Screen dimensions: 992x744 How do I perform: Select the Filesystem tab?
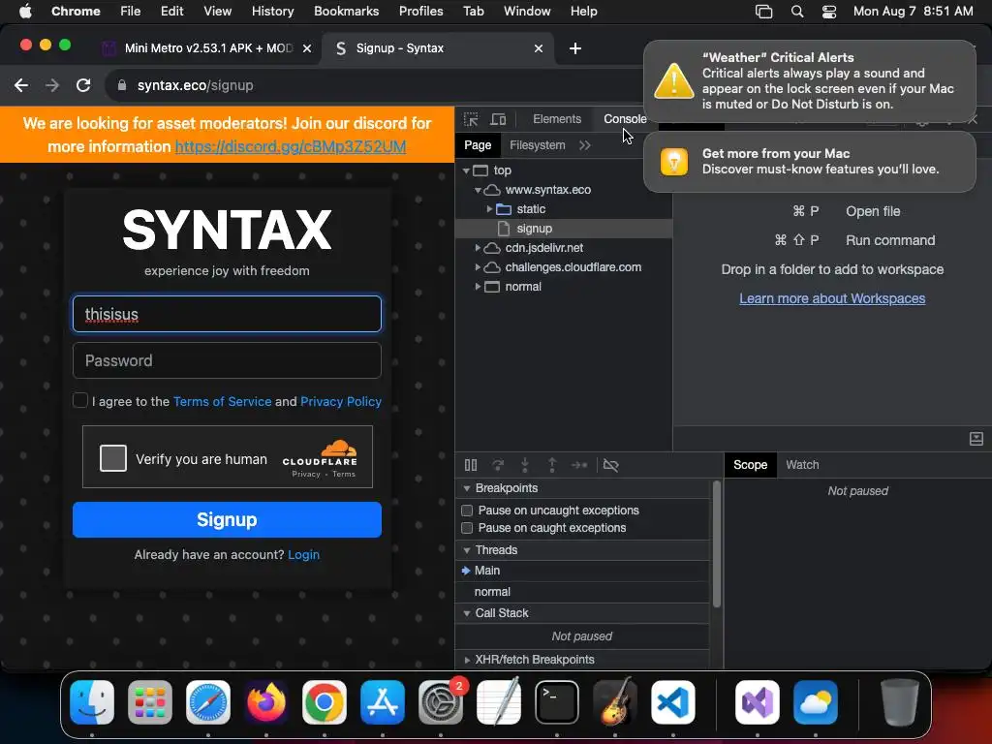pyautogui.click(x=537, y=145)
